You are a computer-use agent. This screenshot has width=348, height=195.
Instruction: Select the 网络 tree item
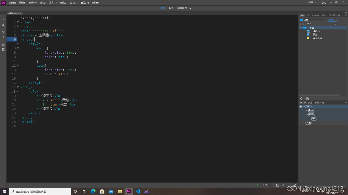315,35
